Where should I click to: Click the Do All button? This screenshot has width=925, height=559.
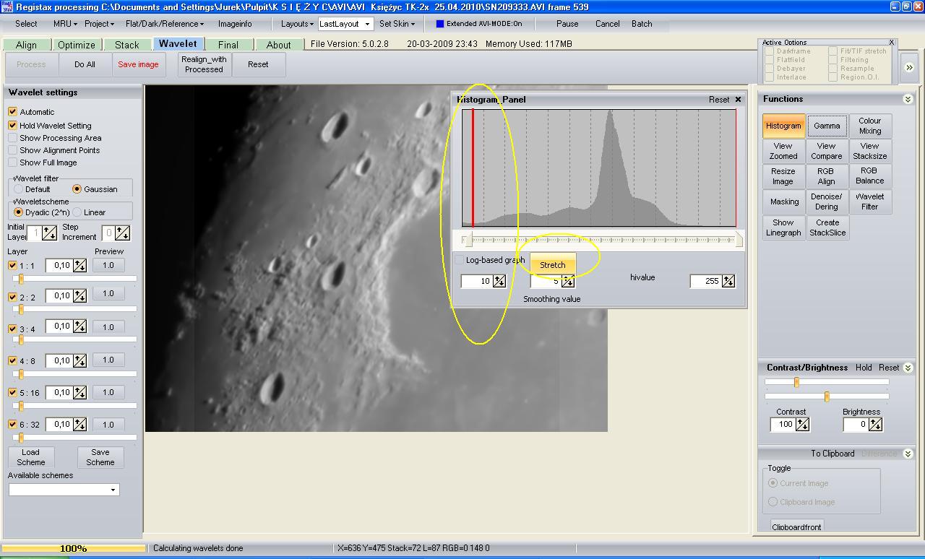(85, 64)
